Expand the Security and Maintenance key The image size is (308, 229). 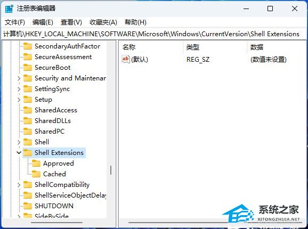coord(19,78)
